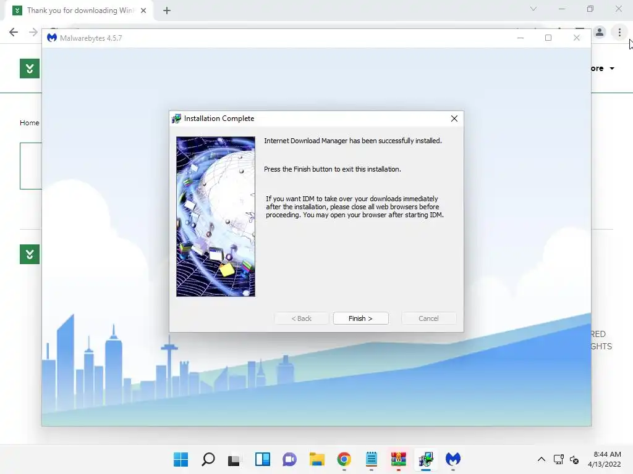Click the disabled Back button
Screen dimensions: 633x474
[x=302, y=318]
